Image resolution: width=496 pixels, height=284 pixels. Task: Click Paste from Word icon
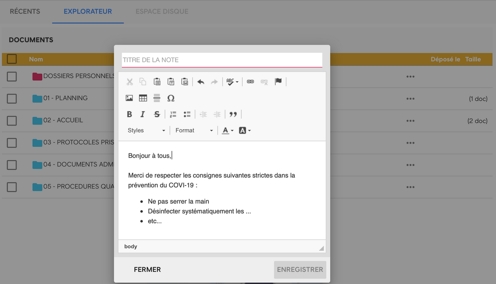point(185,82)
